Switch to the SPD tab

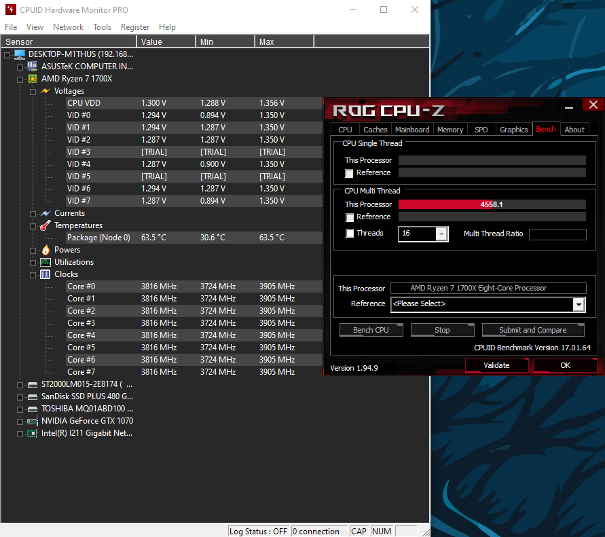pos(481,130)
